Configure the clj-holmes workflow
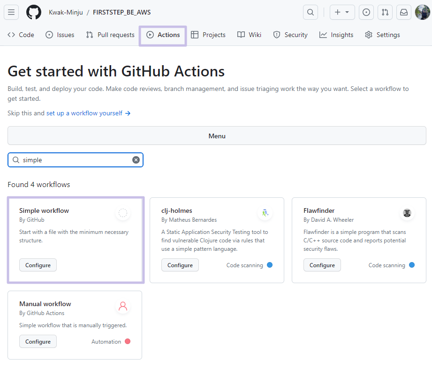 [x=180, y=265]
